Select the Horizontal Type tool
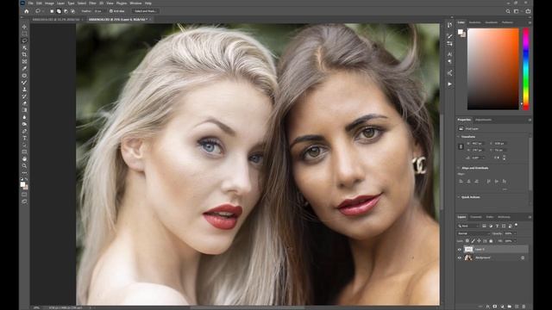The image size is (552, 310). [24, 138]
